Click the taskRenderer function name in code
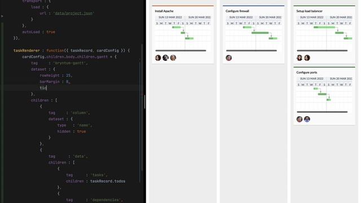Image resolution: width=361 pixels, height=203 pixels. click(x=27, y=50)
